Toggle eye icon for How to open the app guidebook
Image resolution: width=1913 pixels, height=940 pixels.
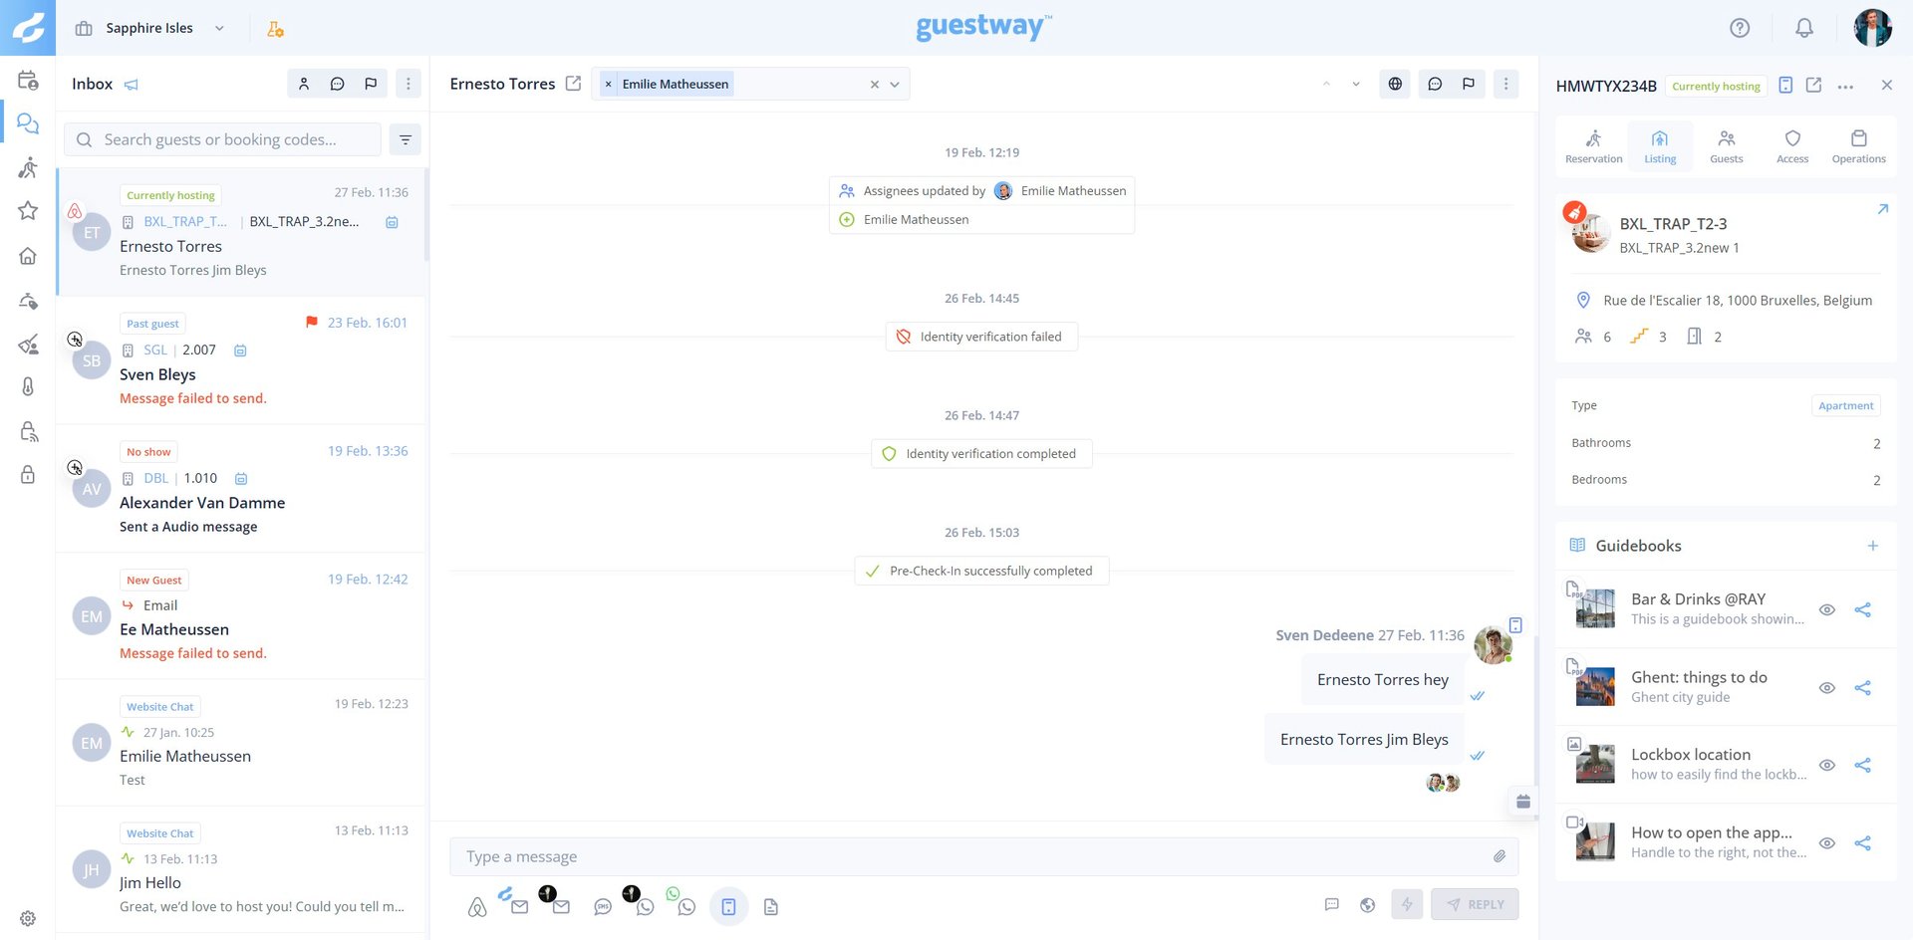1826,843
